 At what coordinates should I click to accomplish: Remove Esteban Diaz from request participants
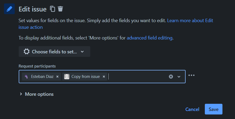point(57,77)
